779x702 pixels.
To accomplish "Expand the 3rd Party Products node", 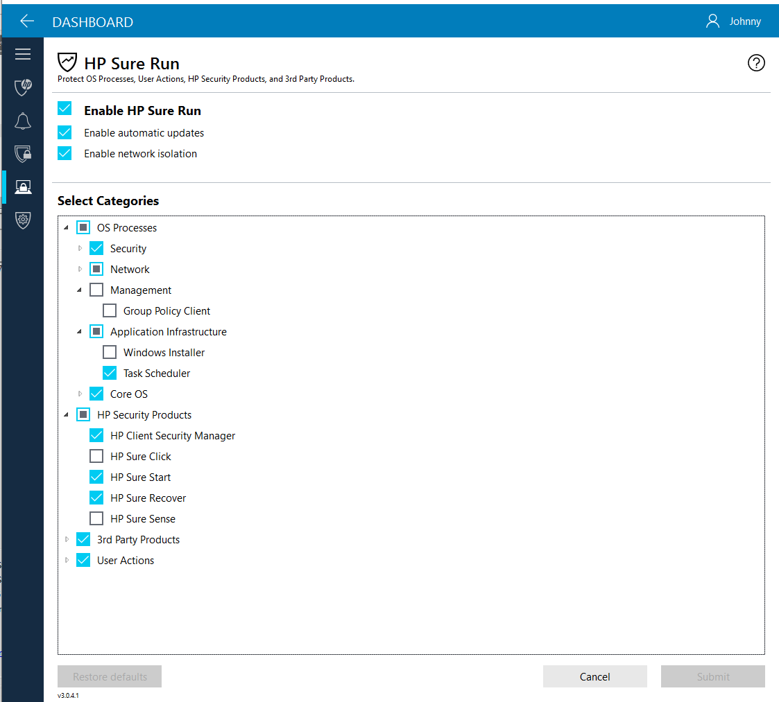I will click(x=66, y=539).
